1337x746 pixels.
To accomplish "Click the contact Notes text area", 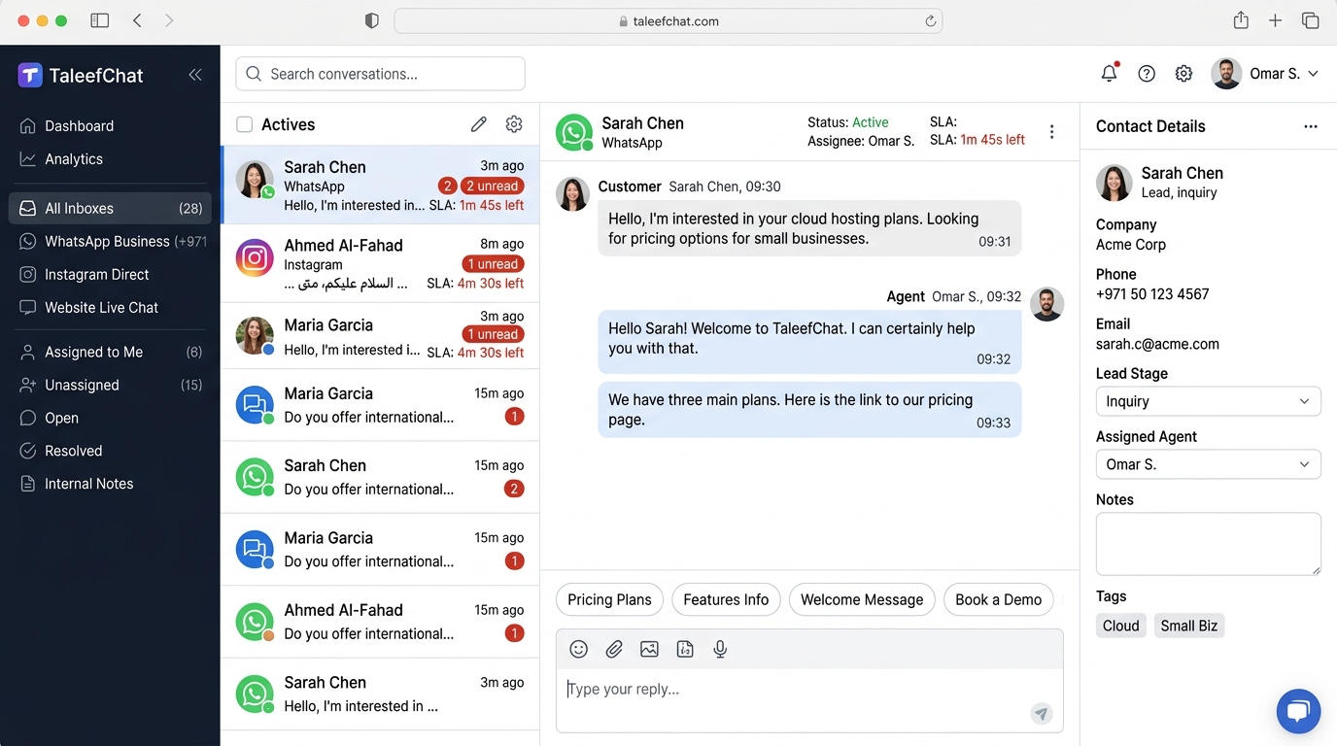I will (1208, 544).
